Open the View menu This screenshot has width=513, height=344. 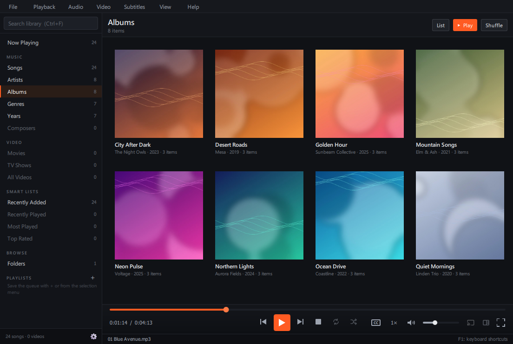[165, 7]
